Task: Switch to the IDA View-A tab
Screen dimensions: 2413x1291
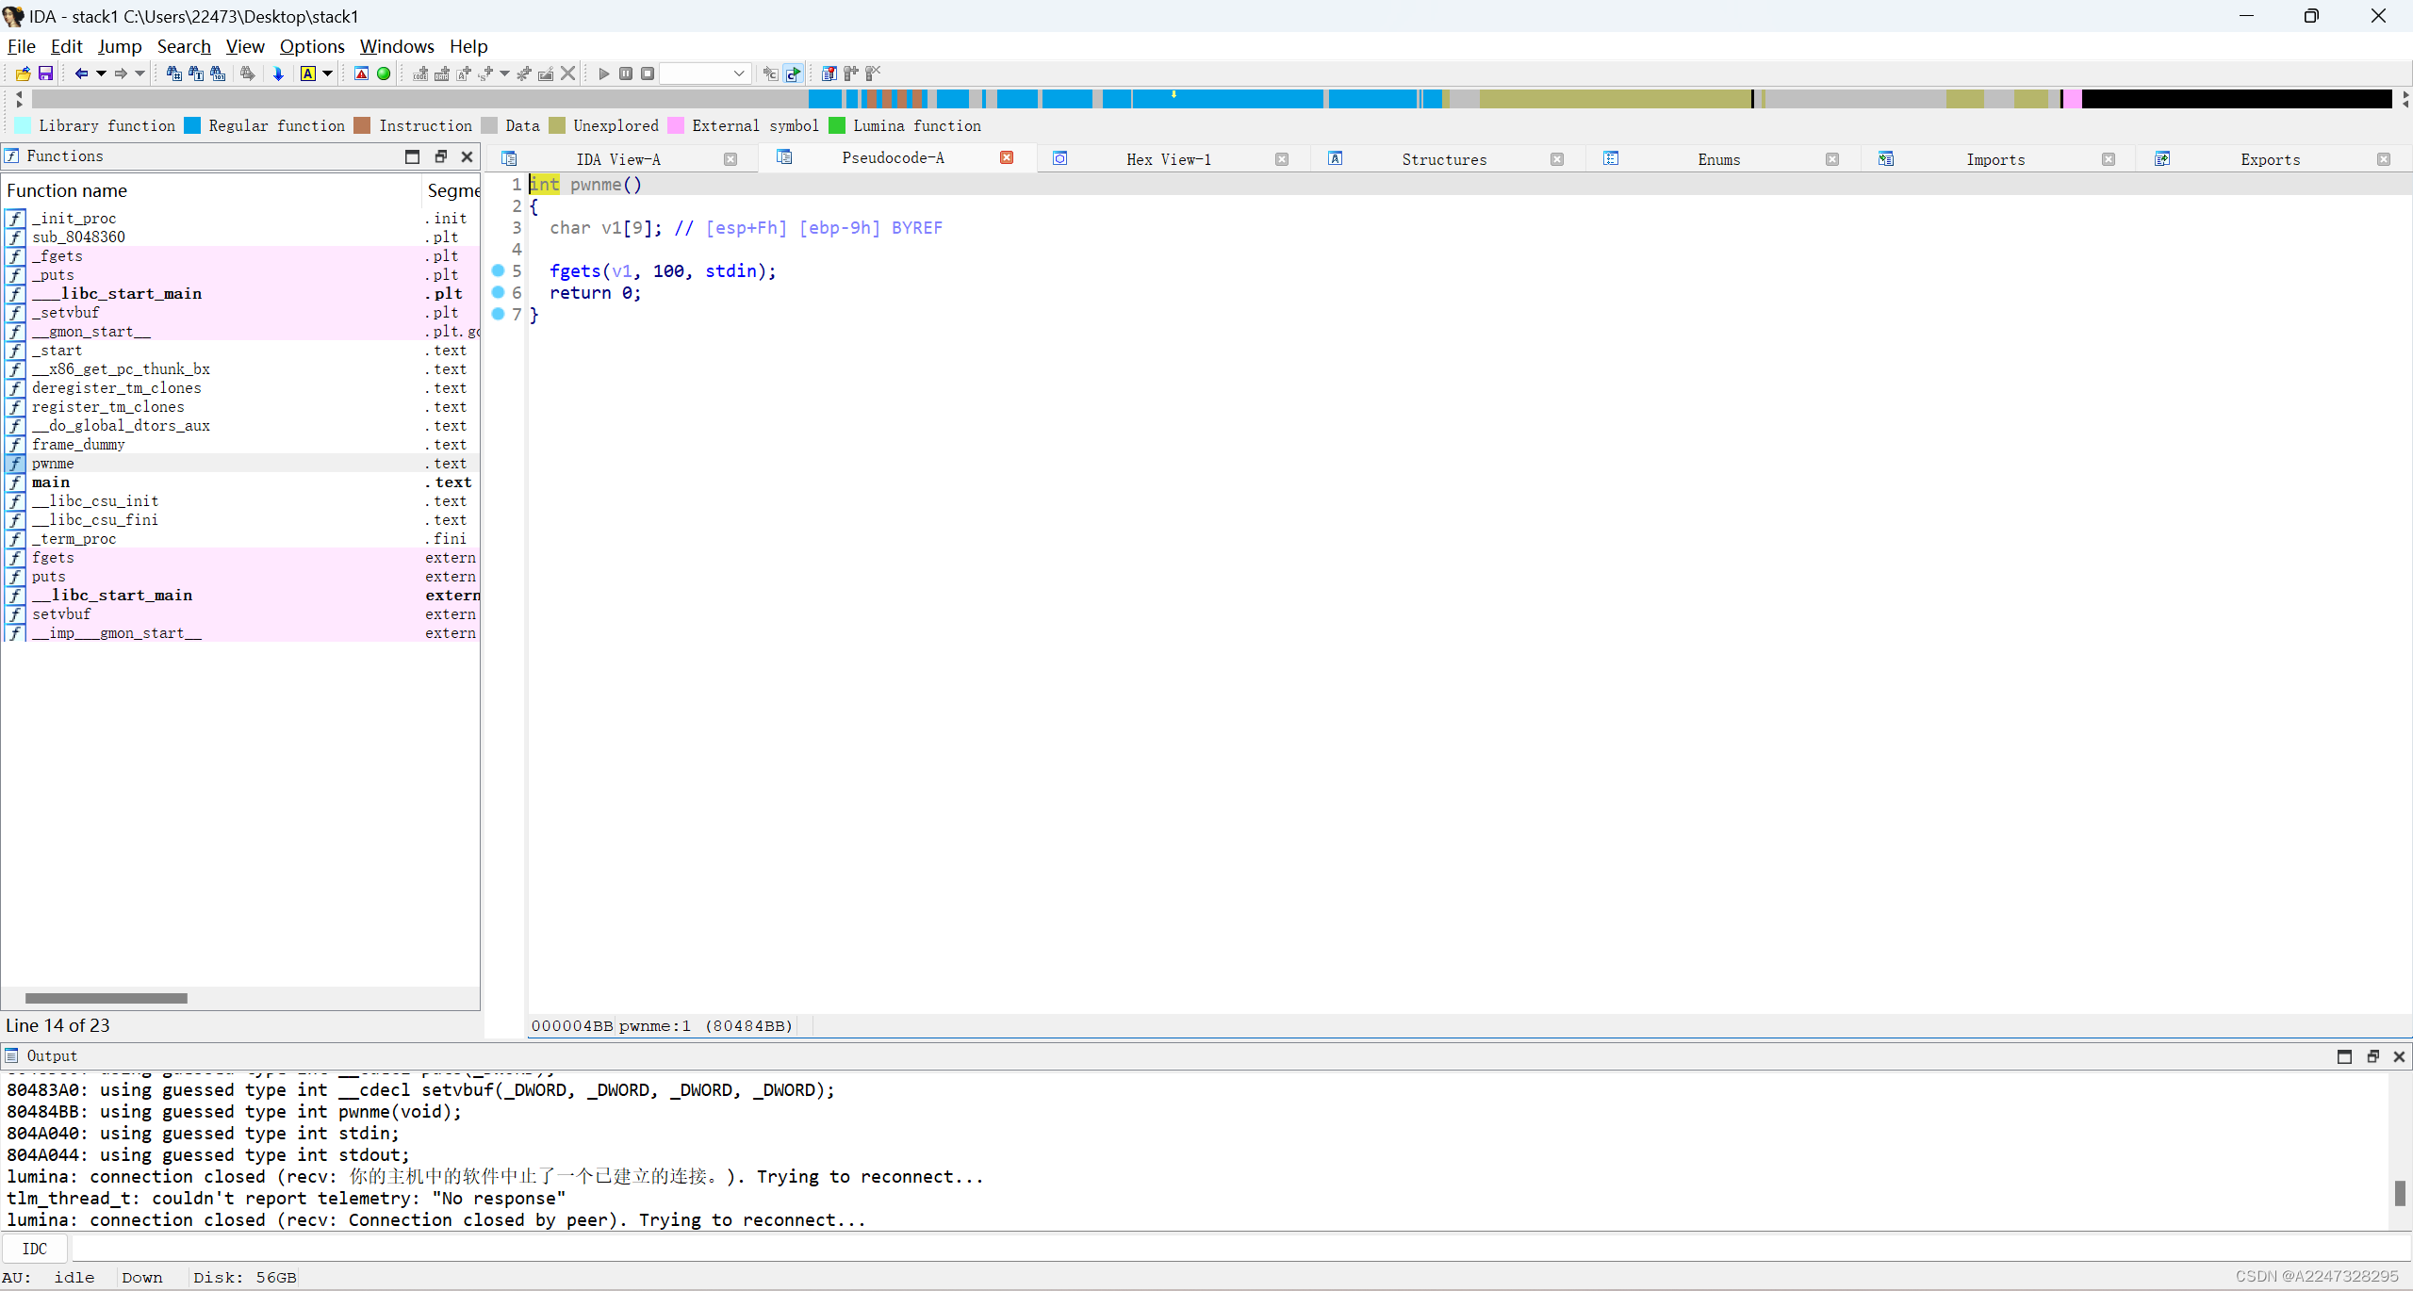Action: pos(618,159)
